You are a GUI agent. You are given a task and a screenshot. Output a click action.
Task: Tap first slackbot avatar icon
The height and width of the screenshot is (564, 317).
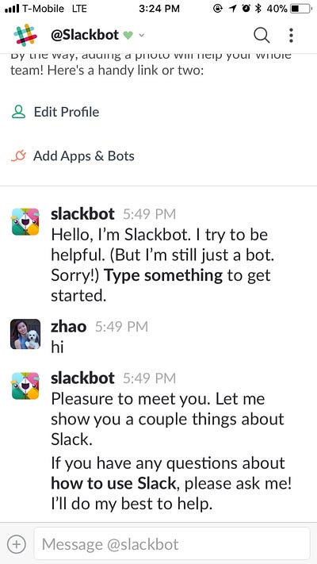25,221
